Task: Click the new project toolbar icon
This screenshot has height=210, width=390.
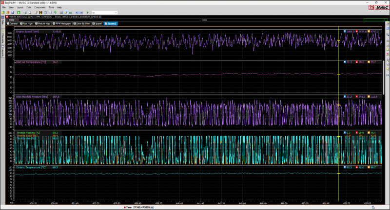Action: (3, 13)
